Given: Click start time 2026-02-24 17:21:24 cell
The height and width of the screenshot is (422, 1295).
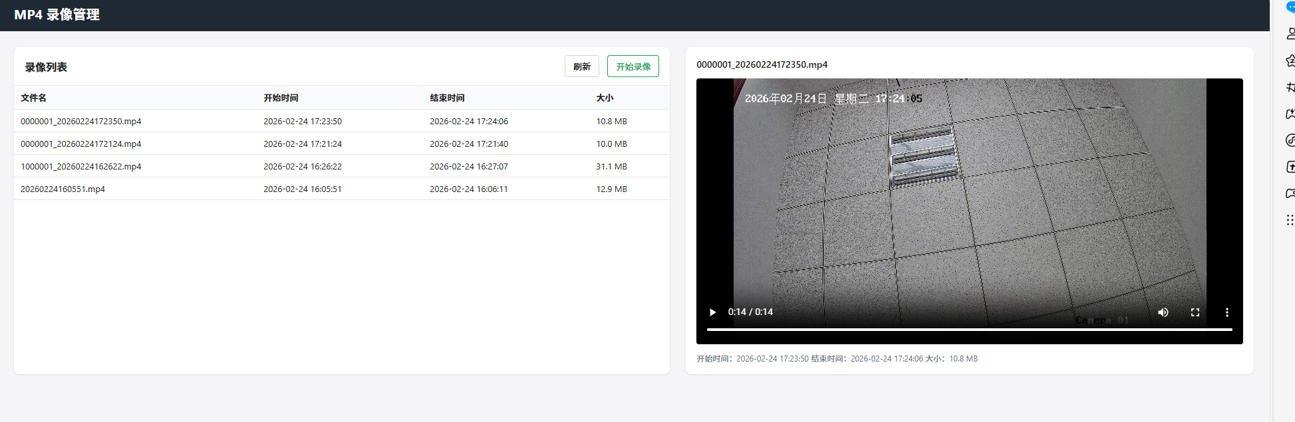Looking at the screenshot, I should point(303,144).
